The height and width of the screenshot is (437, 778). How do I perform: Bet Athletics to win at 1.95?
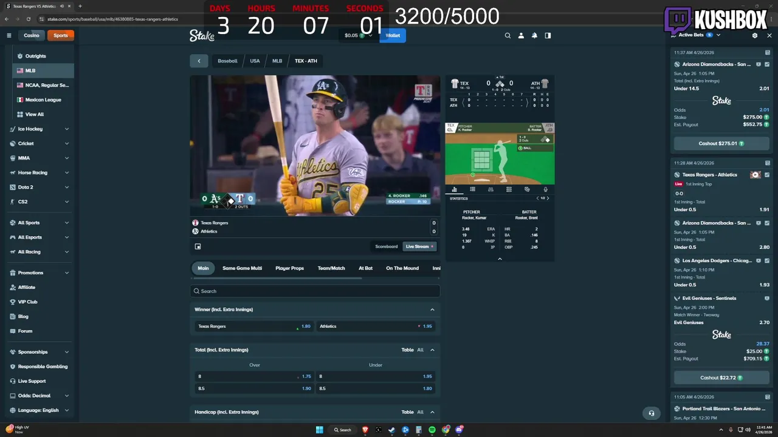coord(376,327)
